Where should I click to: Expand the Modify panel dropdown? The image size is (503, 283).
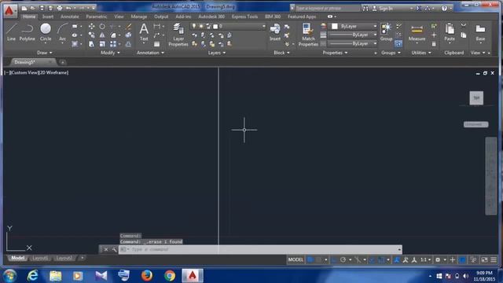[110, 53]
